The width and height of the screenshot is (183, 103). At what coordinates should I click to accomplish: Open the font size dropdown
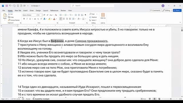point(42,15)
